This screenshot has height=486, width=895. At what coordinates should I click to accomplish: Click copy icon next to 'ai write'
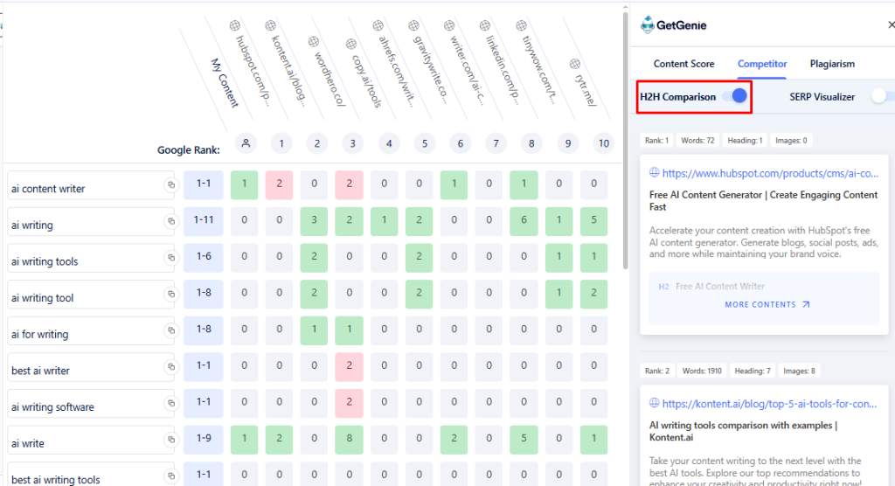[x=171, y=441]
